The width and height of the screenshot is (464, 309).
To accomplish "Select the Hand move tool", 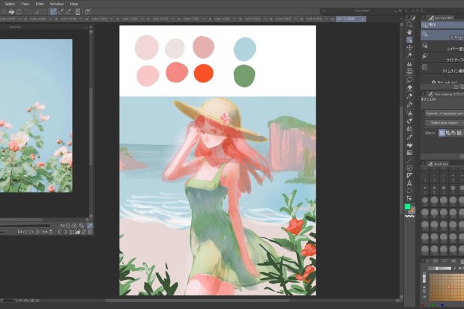I will click(409, 32).
